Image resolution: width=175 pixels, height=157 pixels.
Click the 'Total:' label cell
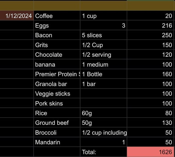(x=104, y=152)
